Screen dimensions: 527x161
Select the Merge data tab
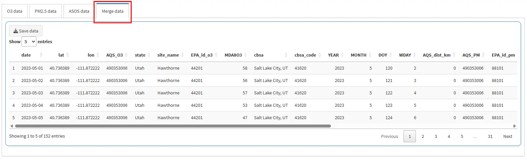coord(112,11)
